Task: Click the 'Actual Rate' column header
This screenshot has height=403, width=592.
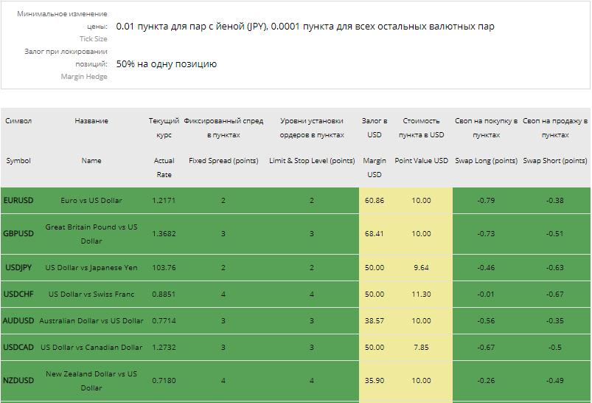Action: pyautogui.click(x=164, y=168)
